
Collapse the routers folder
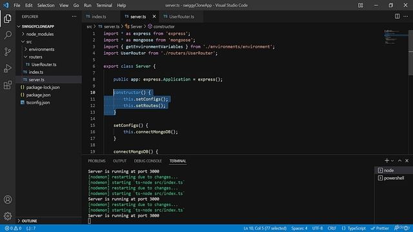[49, 57]
